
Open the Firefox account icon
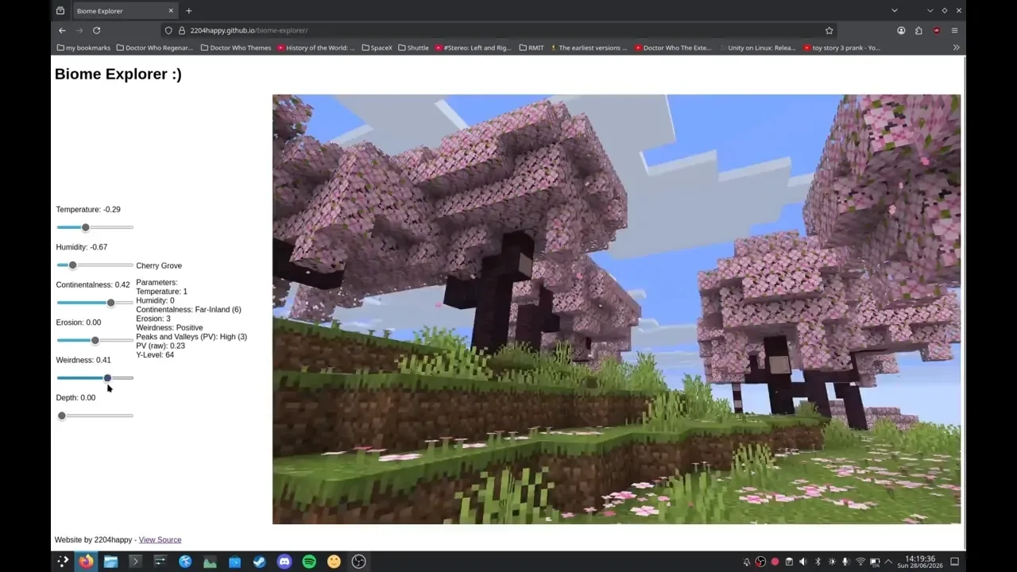(x=901, y=30)
